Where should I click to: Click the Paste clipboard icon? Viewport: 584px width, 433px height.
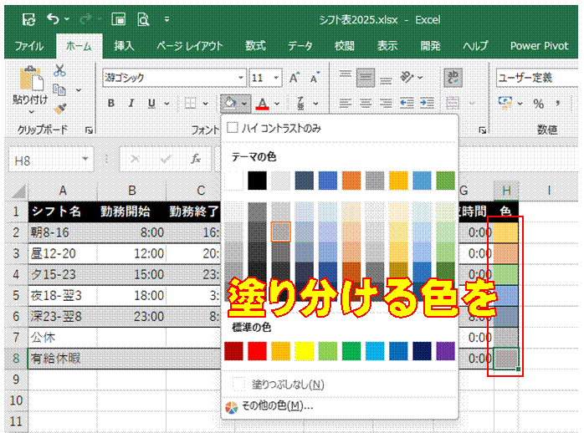coord(31,79)
